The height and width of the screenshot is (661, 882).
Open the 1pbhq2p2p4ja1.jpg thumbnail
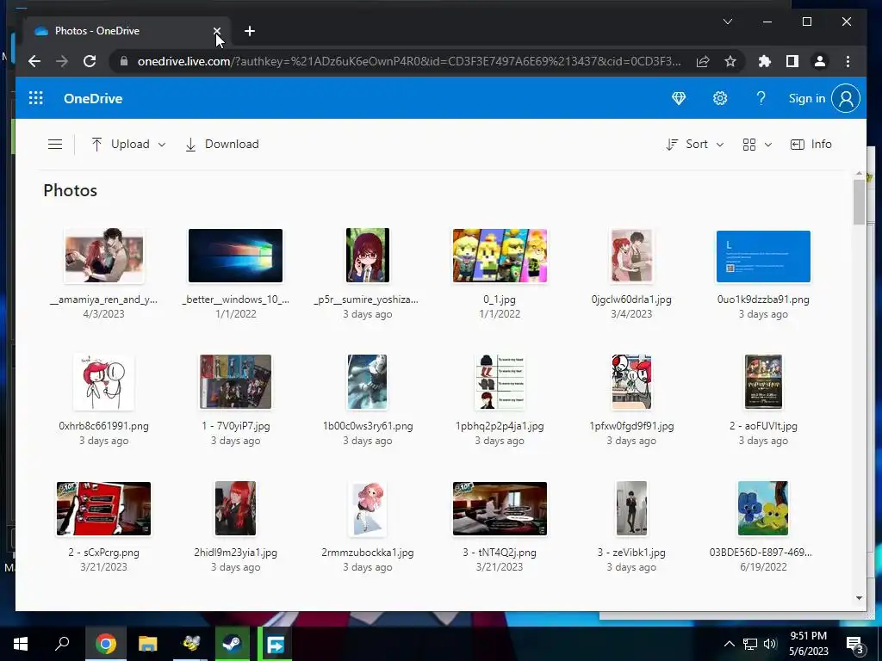pos(500,382)
